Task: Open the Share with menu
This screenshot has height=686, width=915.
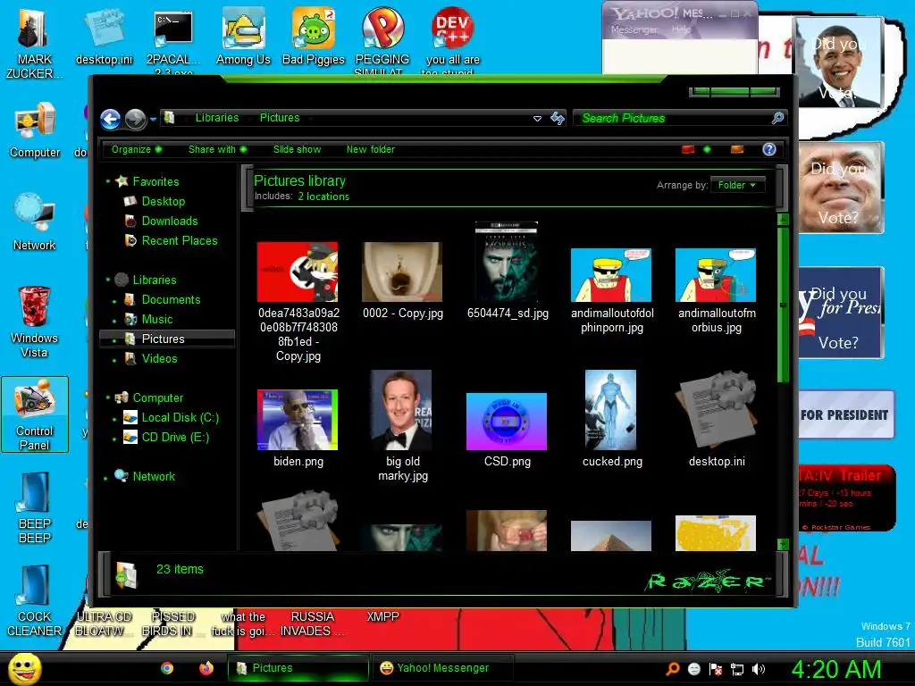Action: point(217,149)
